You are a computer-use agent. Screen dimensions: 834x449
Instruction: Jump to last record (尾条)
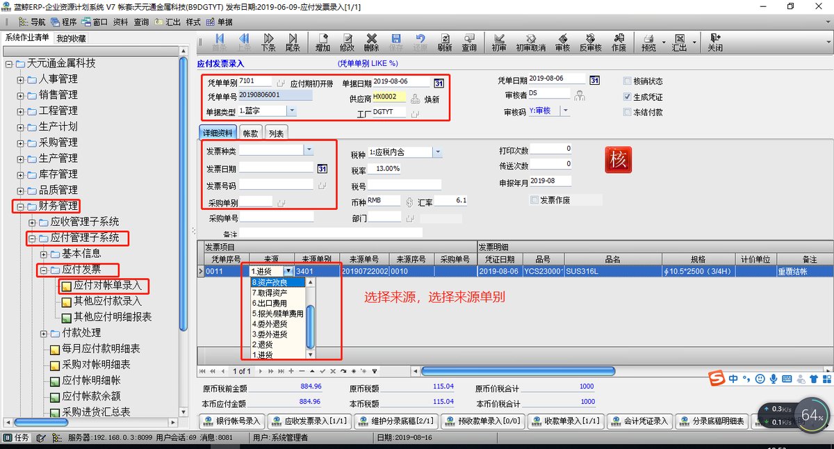pyautogui.click(x=293, y=42)
